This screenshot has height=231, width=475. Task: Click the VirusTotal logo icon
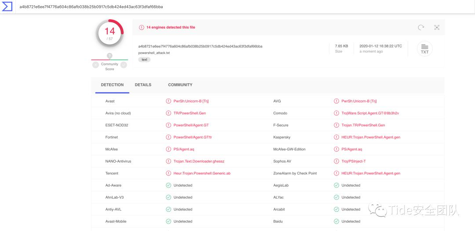(x=7, y=7)
